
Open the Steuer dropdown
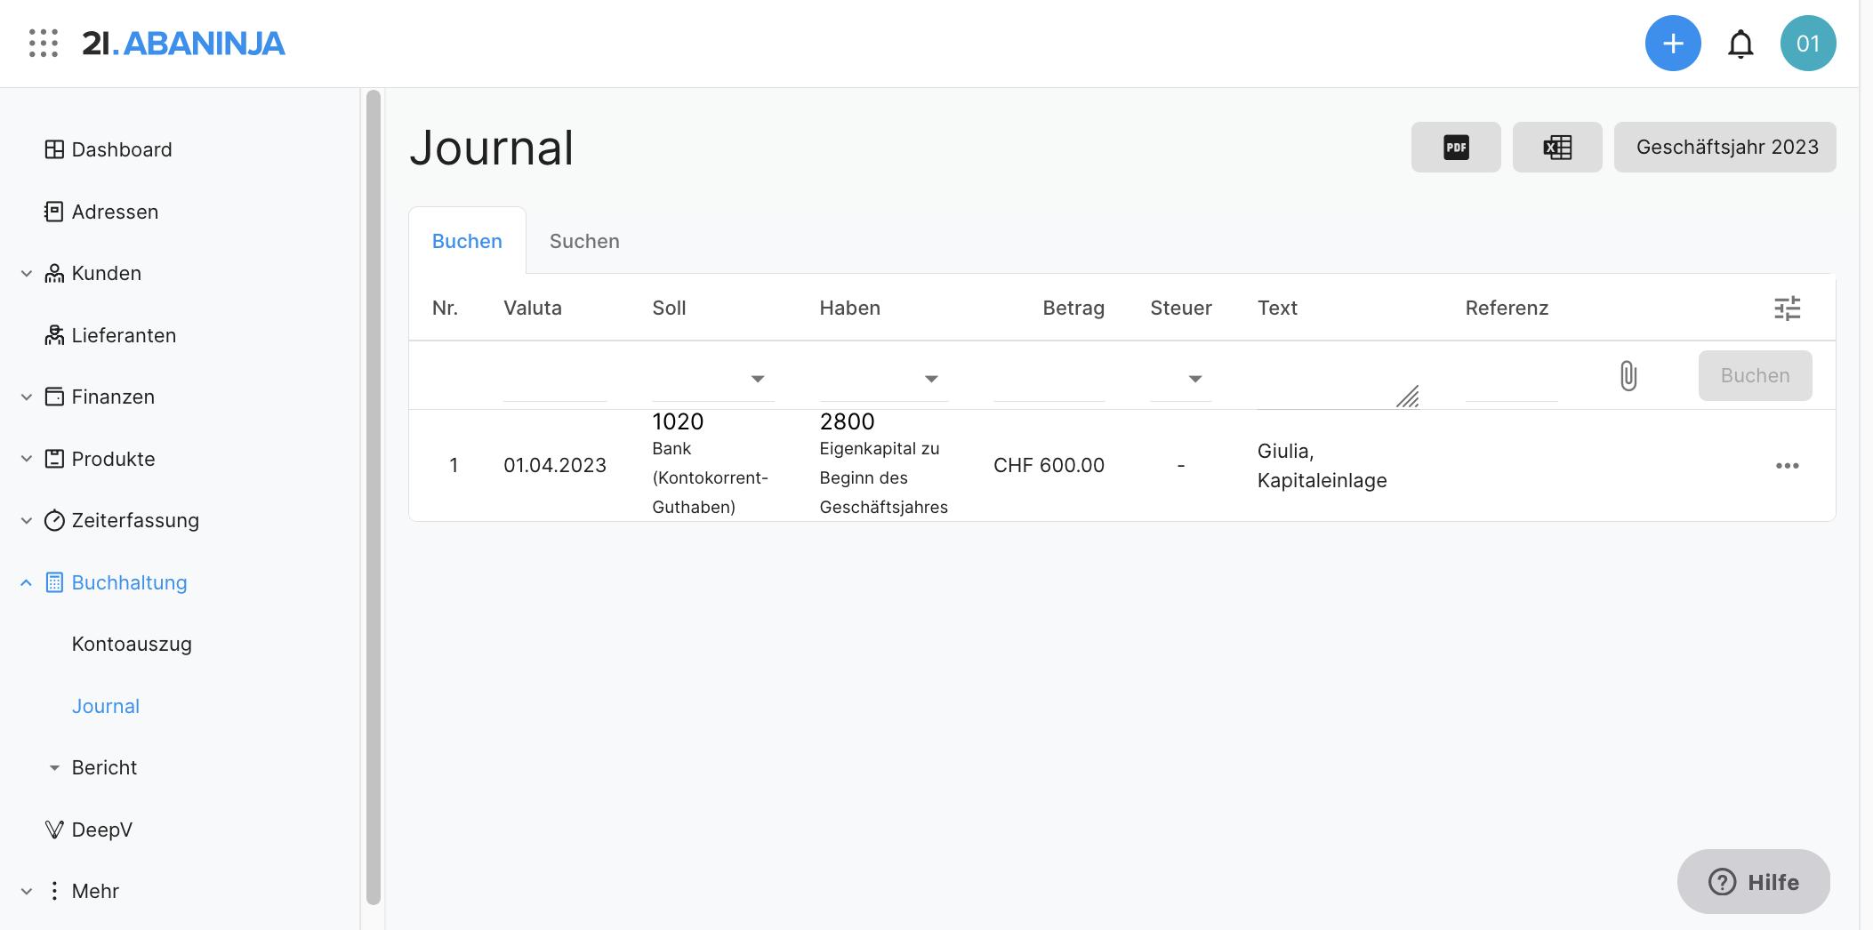click(x=1194, y=379)
